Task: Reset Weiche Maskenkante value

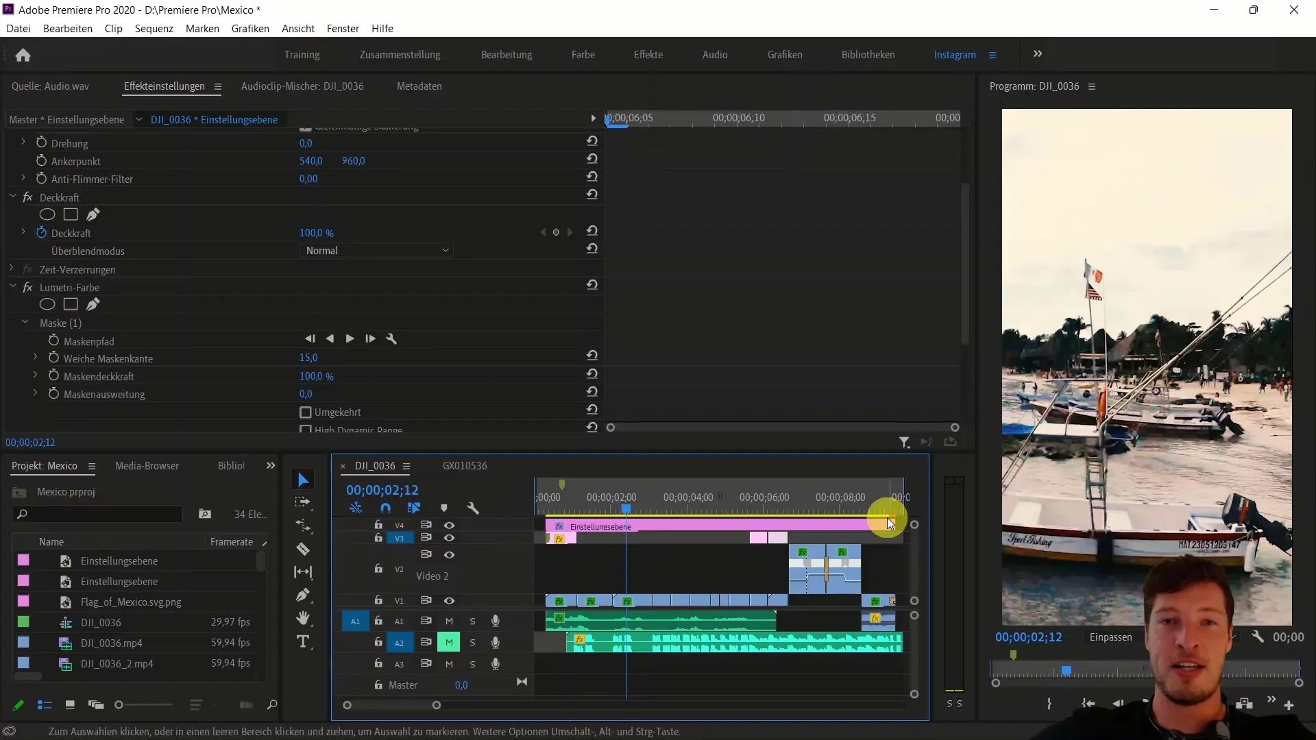Action: (592, 356)
